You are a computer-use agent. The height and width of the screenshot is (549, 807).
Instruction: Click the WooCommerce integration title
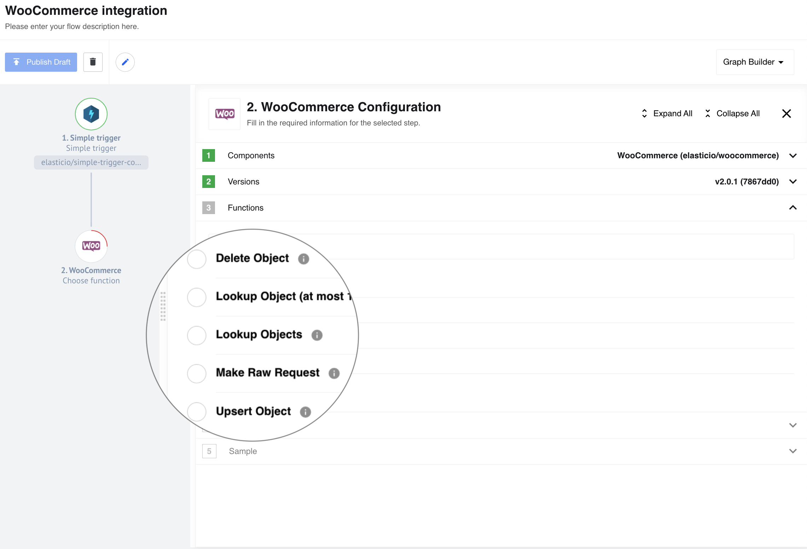pos(86,11)
